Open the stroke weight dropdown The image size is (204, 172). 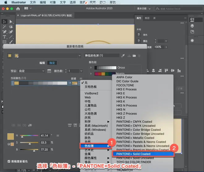pos(166,41)
